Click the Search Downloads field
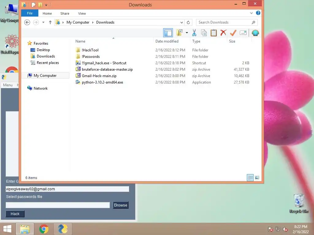 point(227,22)
